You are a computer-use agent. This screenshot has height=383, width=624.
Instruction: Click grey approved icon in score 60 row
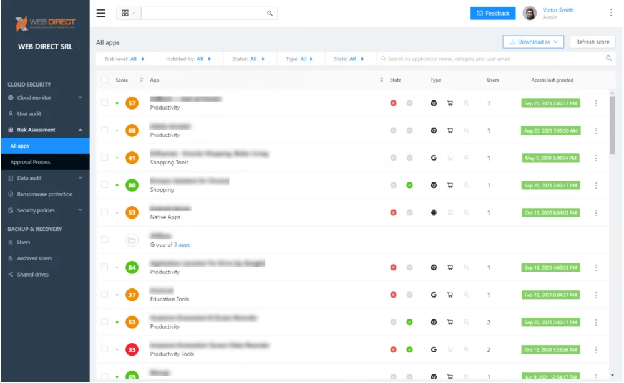click(x=409, y=131)
